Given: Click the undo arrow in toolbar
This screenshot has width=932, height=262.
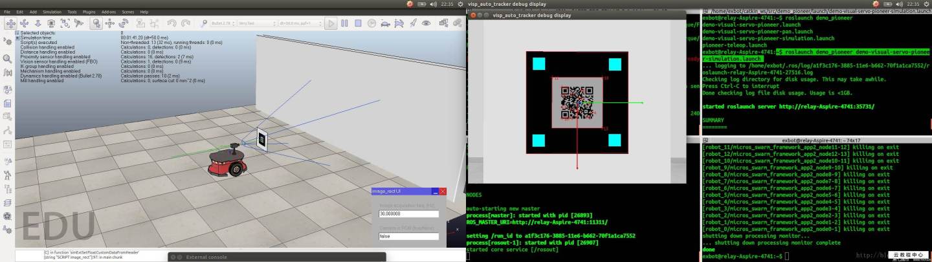Looking at the screenshot, I should 172,23.
